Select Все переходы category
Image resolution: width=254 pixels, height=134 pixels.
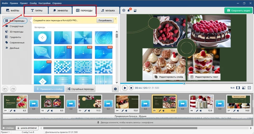[x=15, y=21]
